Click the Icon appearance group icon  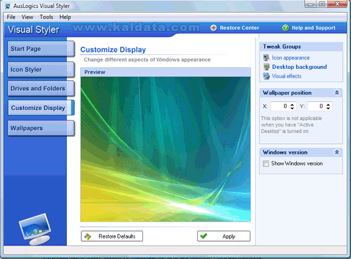(266, 58)
